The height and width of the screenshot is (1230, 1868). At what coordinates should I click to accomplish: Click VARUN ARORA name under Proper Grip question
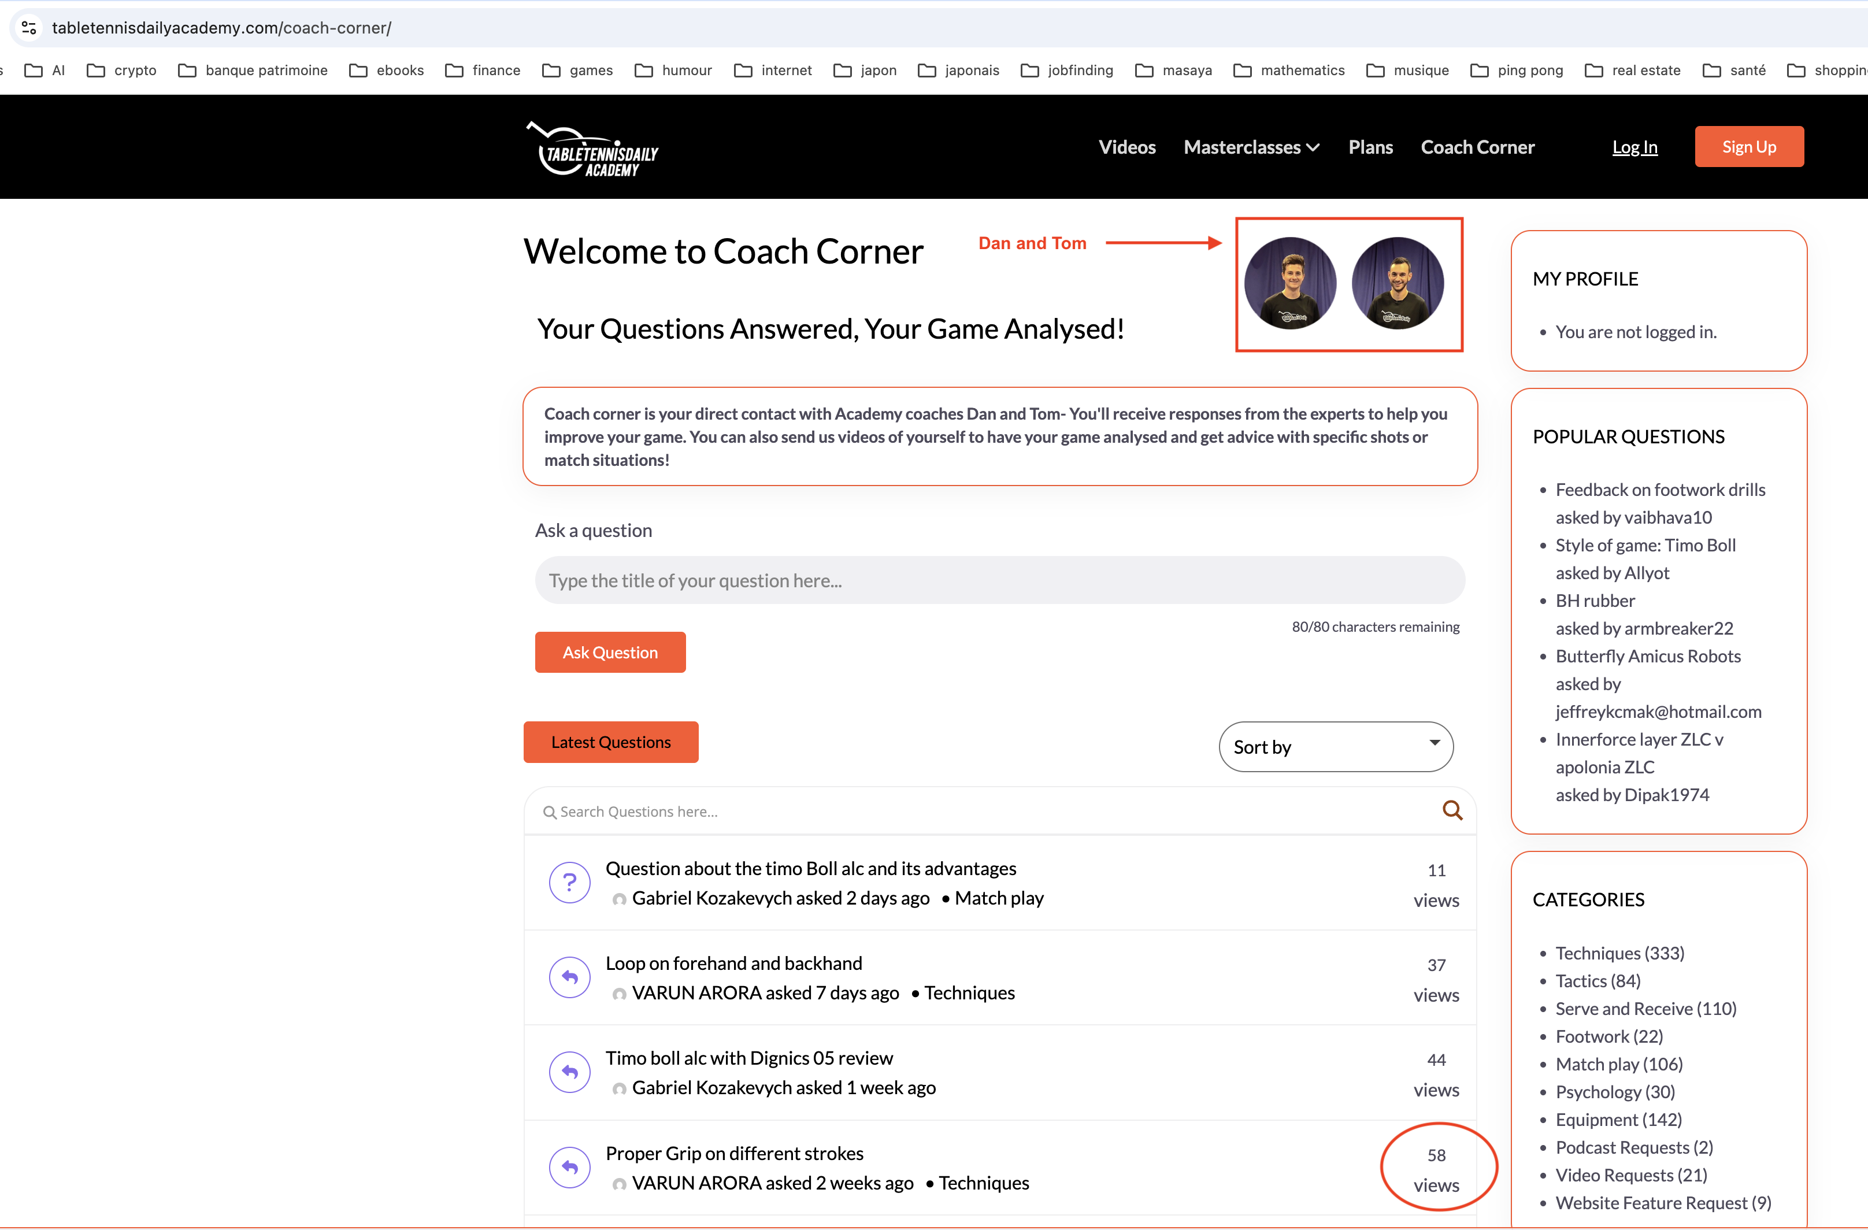[697, 1183]
